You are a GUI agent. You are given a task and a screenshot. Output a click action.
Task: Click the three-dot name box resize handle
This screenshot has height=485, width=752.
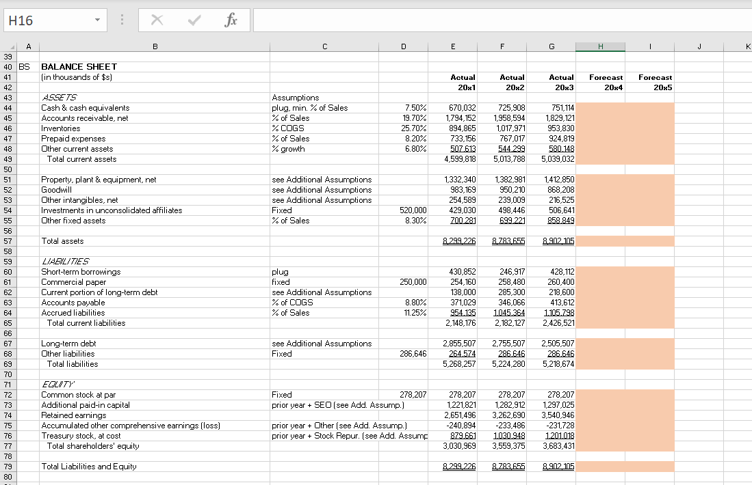[x=122, y=20]
